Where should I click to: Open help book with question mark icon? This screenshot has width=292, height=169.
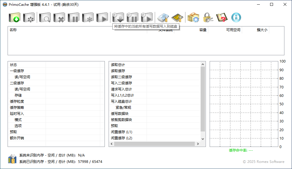[222, 18]
